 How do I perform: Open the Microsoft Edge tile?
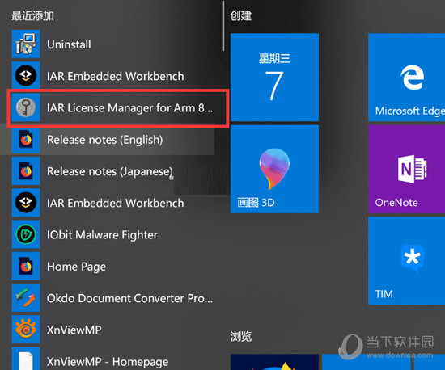[x=406, y=78]
